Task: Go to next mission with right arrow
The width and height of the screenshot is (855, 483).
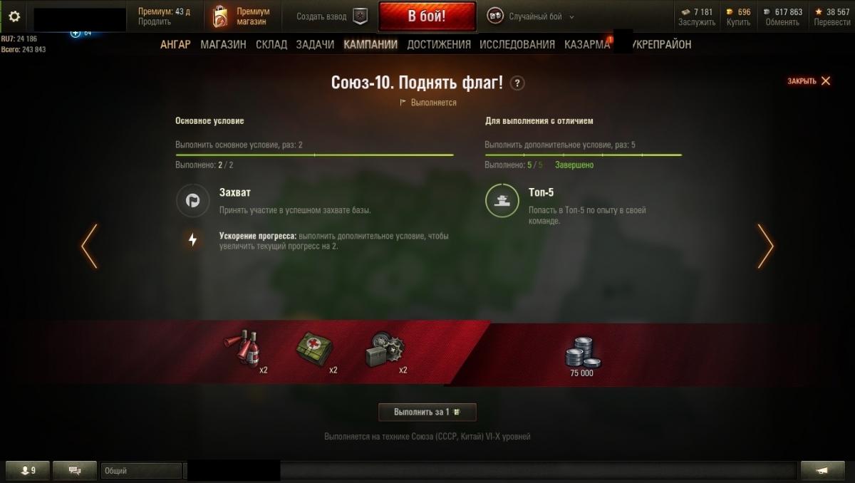Action: click(765, 246)
